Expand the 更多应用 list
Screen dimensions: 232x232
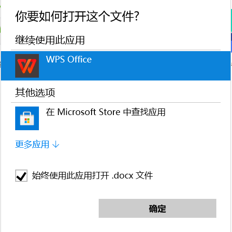(x=37, y=144)
